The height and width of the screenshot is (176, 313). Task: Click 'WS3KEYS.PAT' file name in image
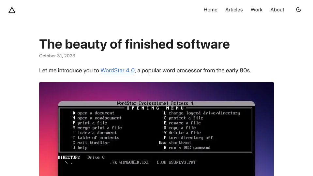pos(182,162)
